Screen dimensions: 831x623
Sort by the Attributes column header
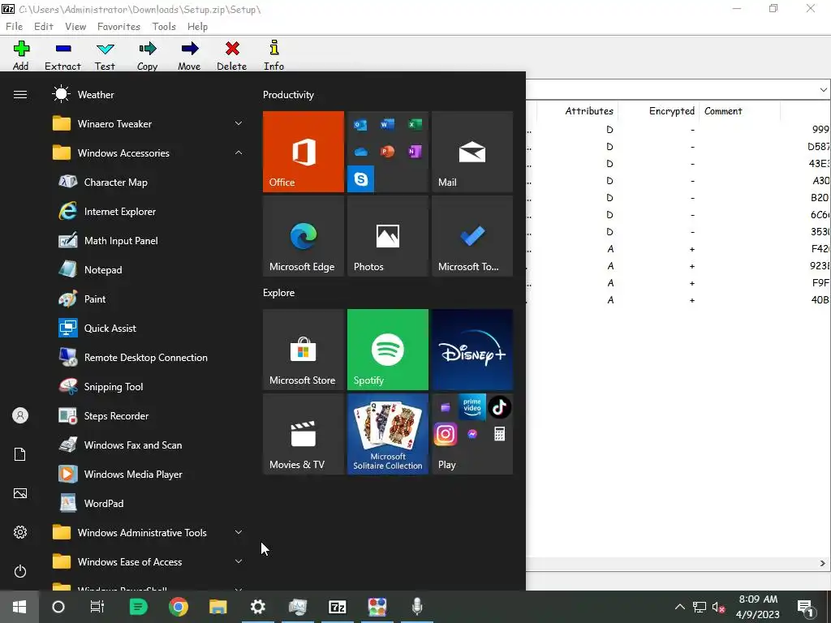[589, 111]
